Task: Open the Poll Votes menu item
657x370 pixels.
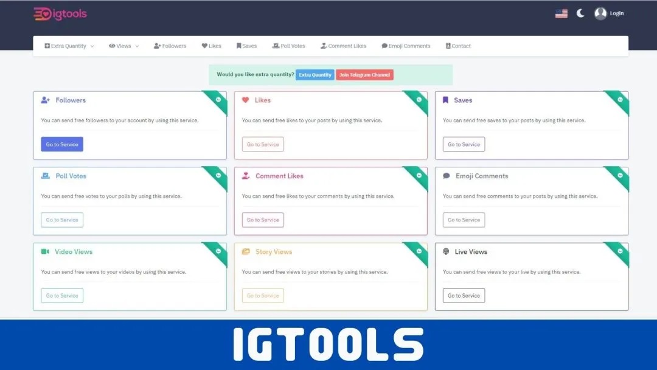Action: tap(289, 46)
